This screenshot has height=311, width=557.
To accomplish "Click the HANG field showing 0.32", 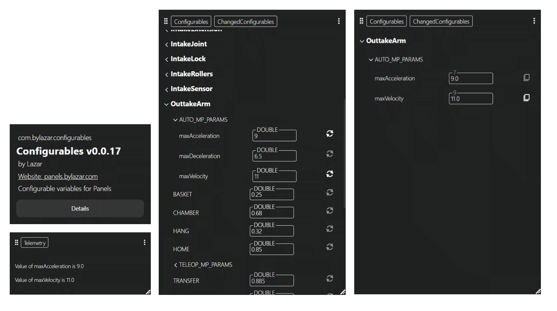I will [x=272, y=231].
